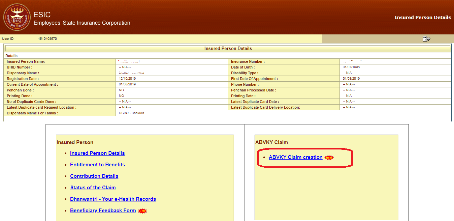Select the Date of Birth value 31/07/1996

click(x=351, y=67)
